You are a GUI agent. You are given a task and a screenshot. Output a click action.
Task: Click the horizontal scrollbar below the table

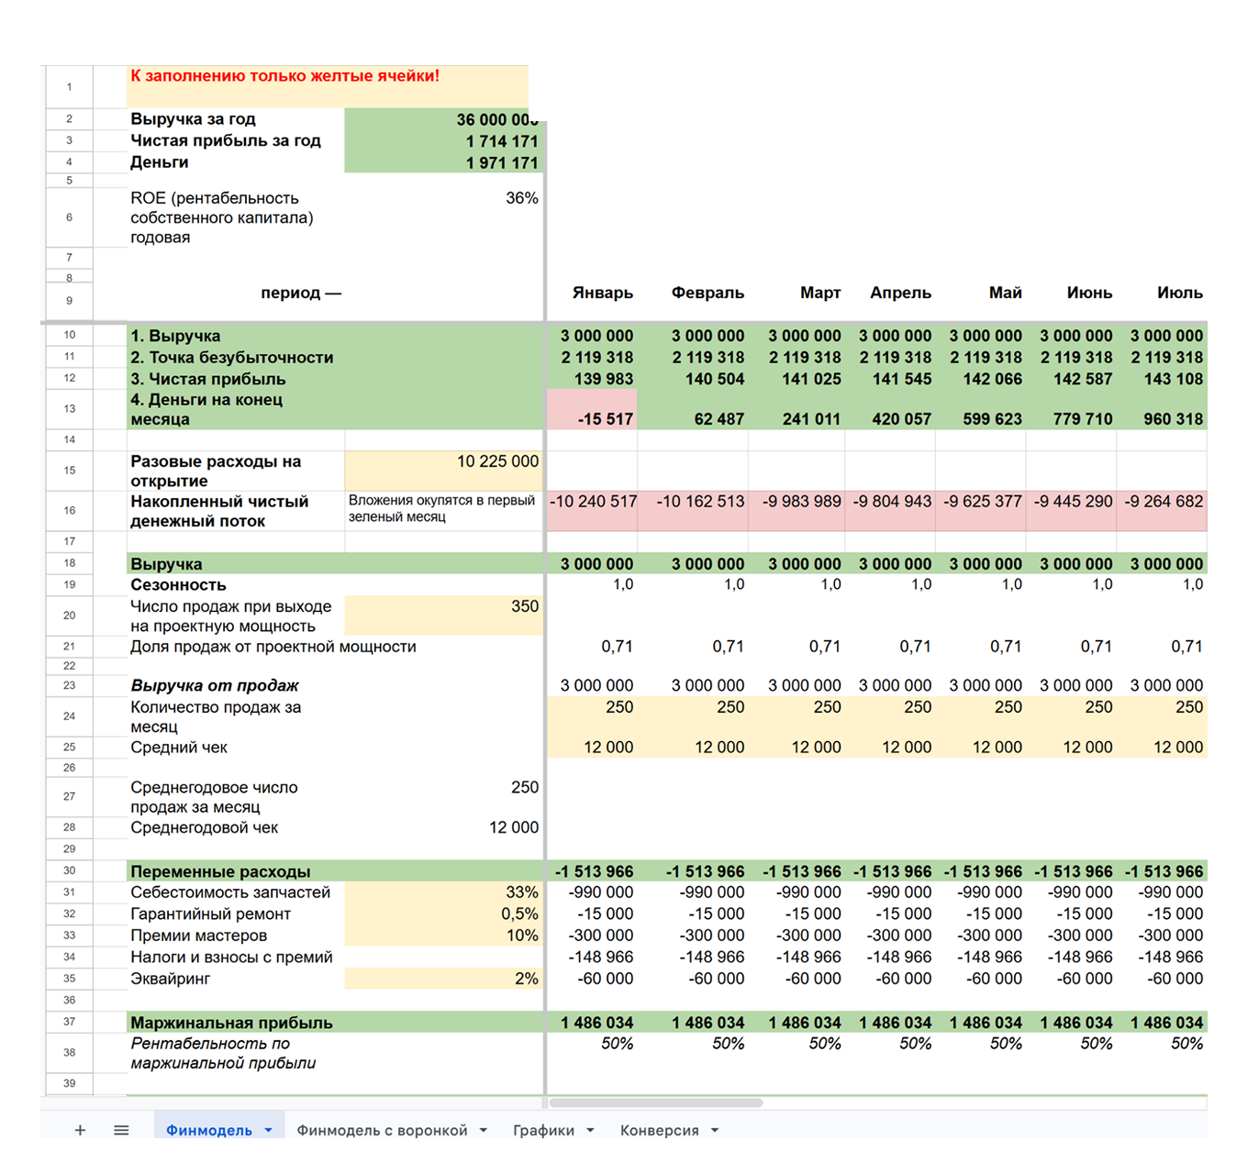point(655,1102)
